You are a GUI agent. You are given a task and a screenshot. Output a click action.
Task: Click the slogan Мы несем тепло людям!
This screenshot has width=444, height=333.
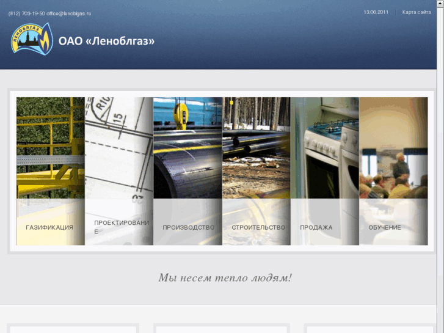[x=225, y=278]
